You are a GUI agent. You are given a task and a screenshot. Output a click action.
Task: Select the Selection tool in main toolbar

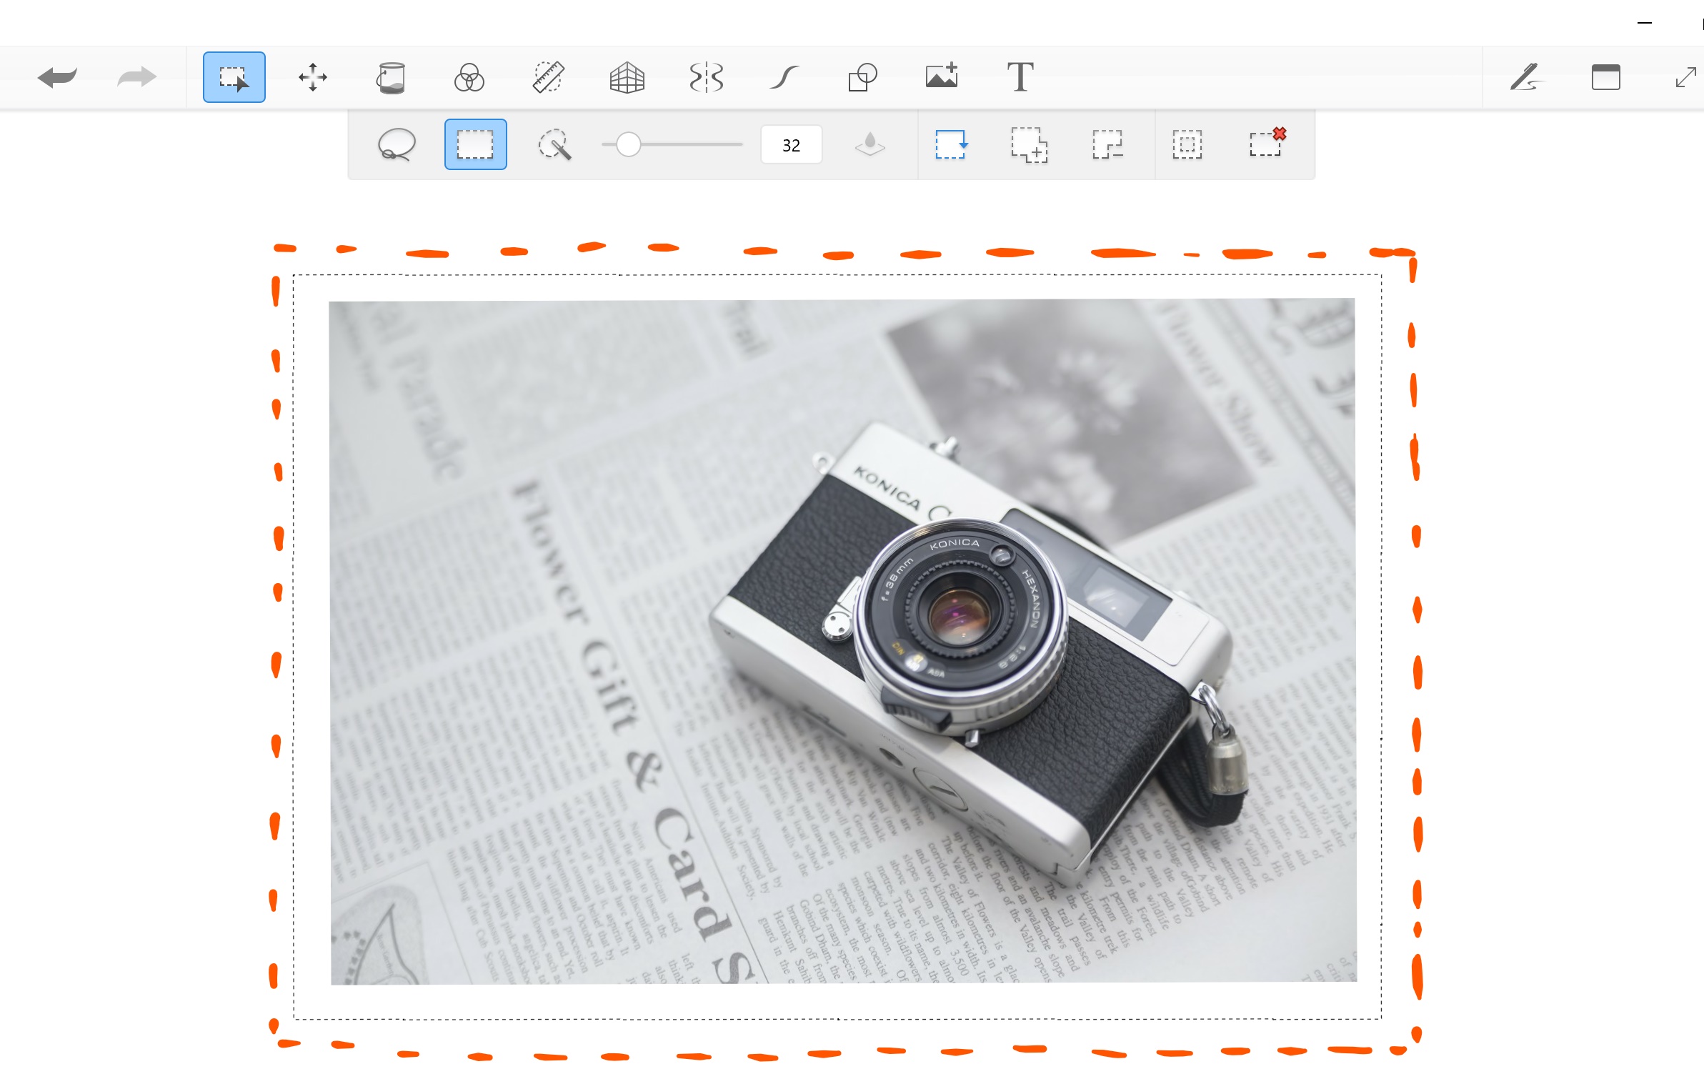(x=234, y=77)
